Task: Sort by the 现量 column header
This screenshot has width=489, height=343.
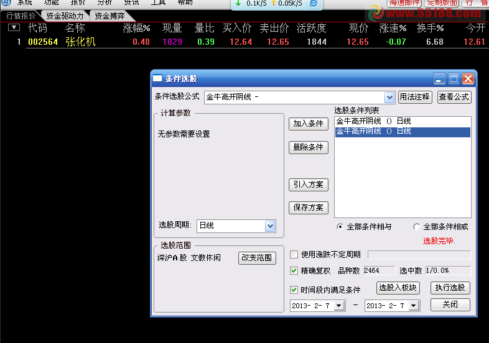Action: pyautogui.click(x=172, y=29)
